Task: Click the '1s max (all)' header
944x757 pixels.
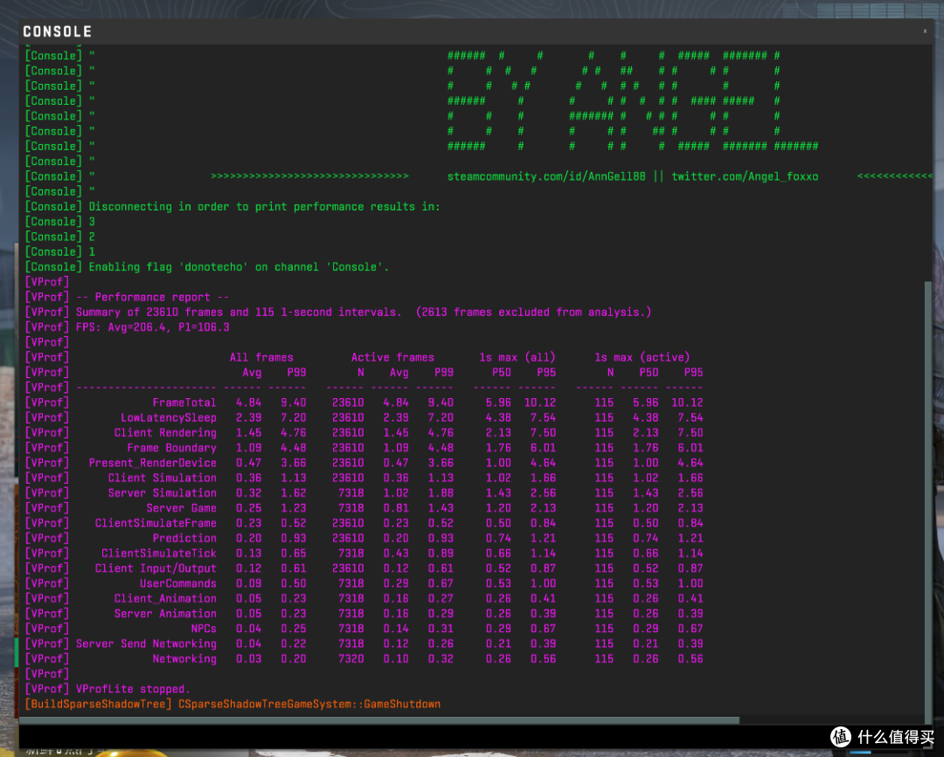Action: (517, 357)
